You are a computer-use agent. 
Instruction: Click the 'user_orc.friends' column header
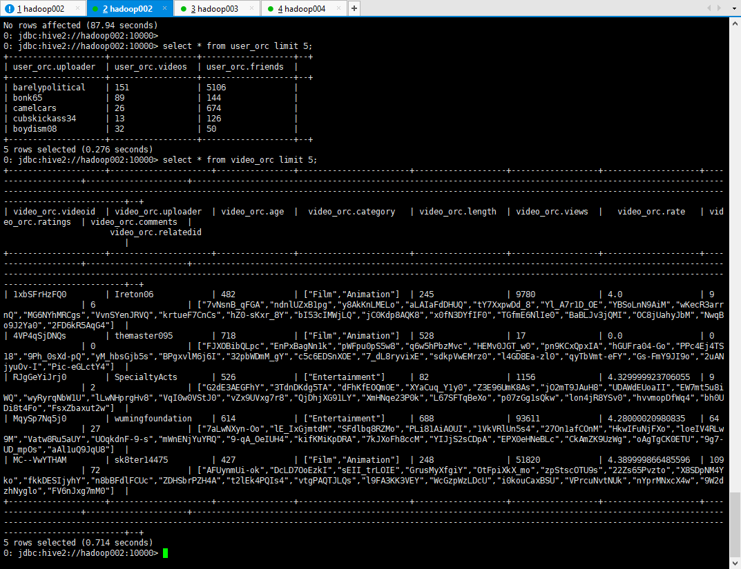[244, 66]
